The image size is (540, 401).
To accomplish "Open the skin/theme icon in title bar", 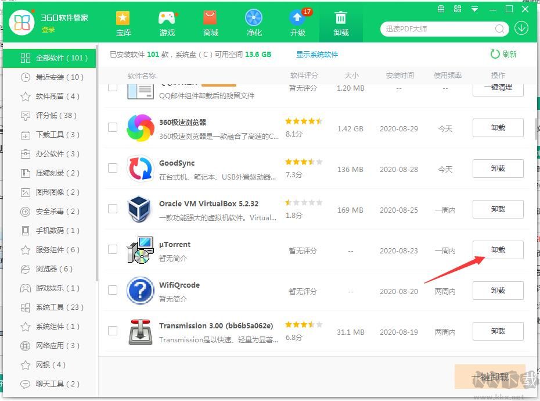I will pos(441,9).
